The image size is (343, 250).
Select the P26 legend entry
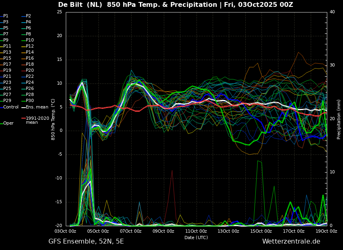pyautogui.click(x=27, y=88)
